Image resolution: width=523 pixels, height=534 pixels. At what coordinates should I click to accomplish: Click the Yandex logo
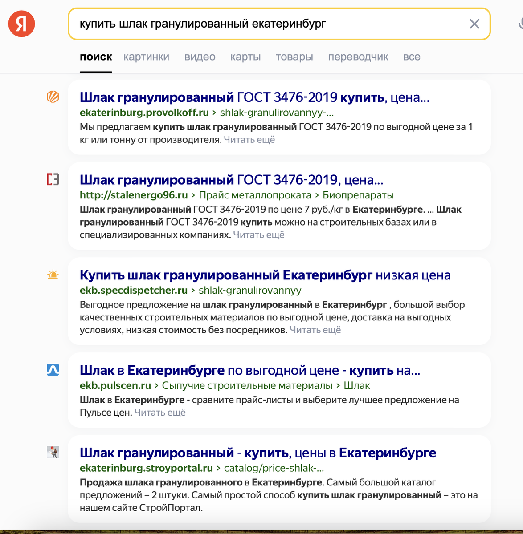pyautogui.click(x=21, y=24)
